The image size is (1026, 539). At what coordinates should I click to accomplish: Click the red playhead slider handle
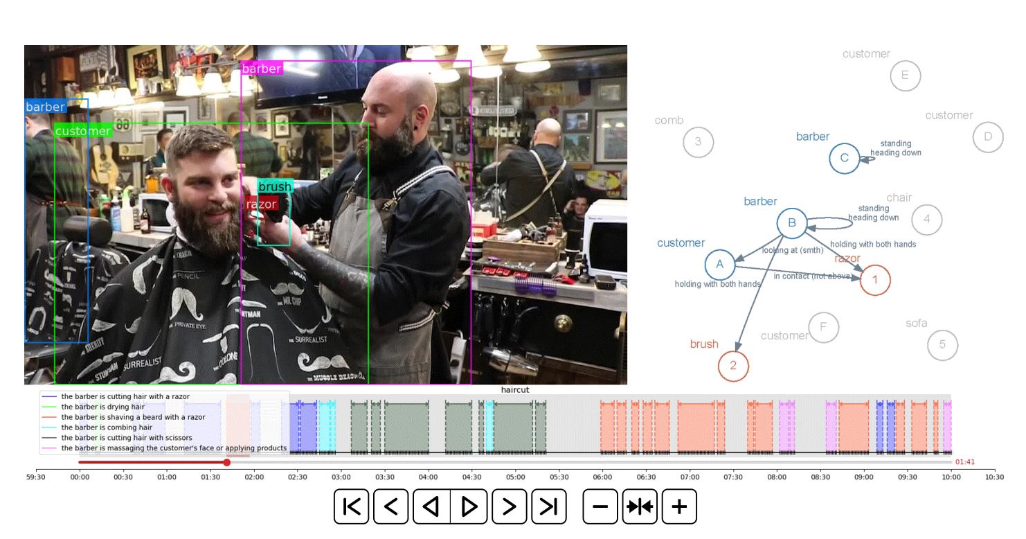pos(226,462)
